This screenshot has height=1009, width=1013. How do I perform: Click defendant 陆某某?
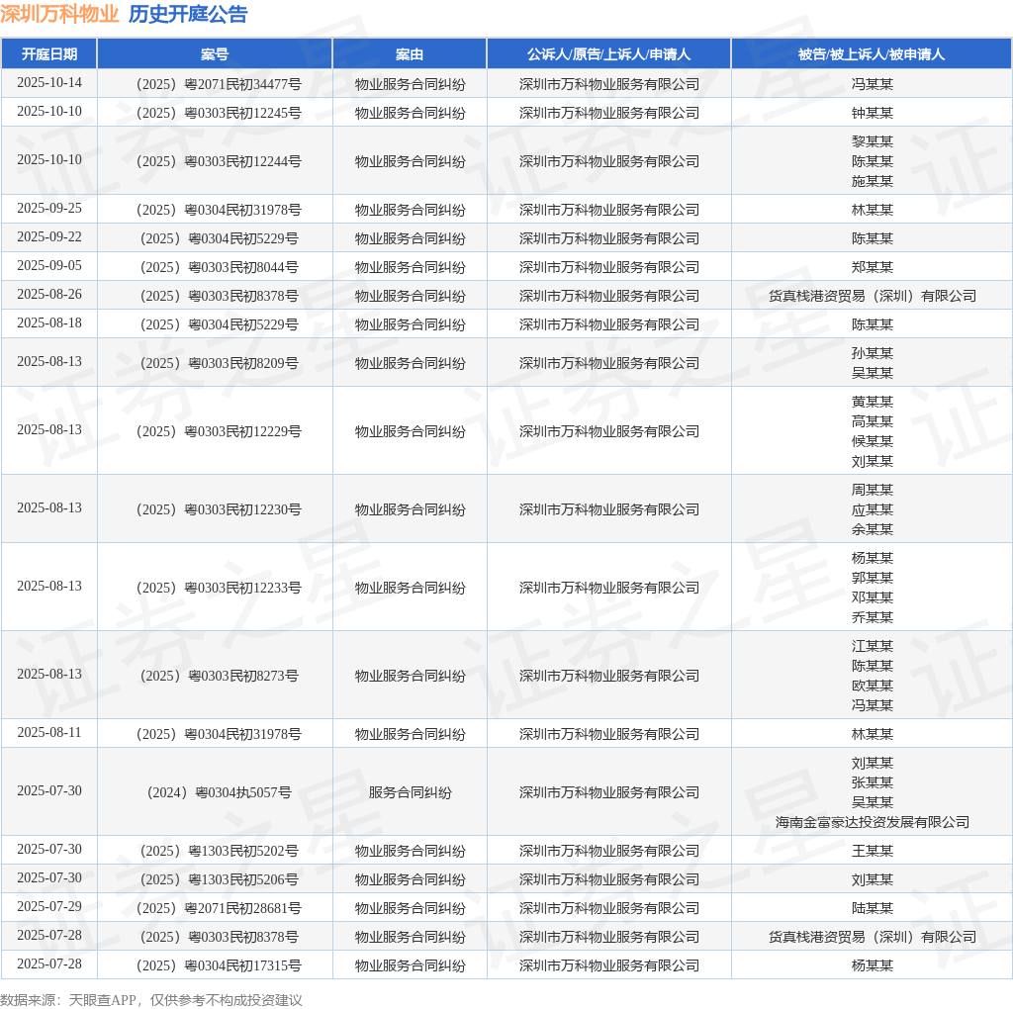(x=873, y=908)
